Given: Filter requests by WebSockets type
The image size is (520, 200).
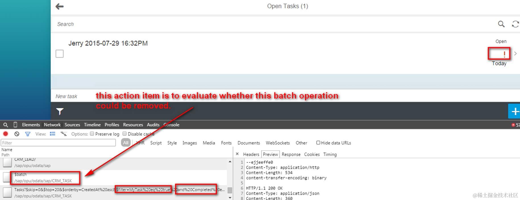Looking at the screenshot, I should [x=278, y=143].
